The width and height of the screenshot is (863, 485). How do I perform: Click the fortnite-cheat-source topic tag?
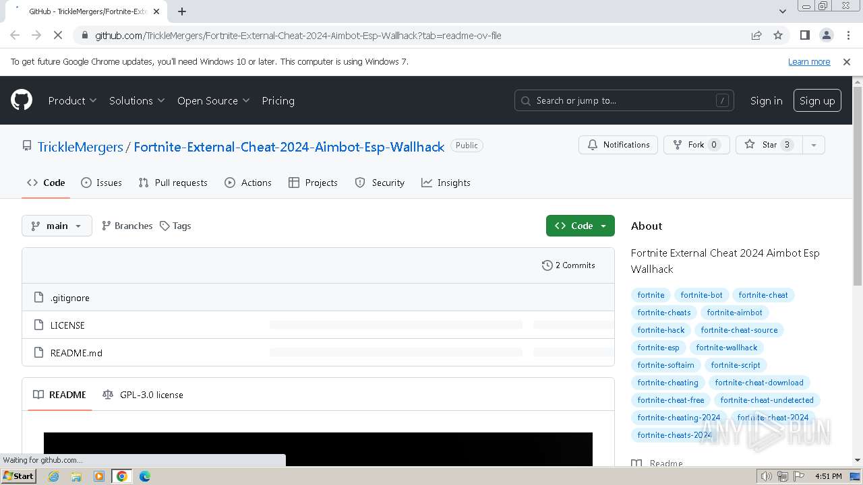click(739, 330)
